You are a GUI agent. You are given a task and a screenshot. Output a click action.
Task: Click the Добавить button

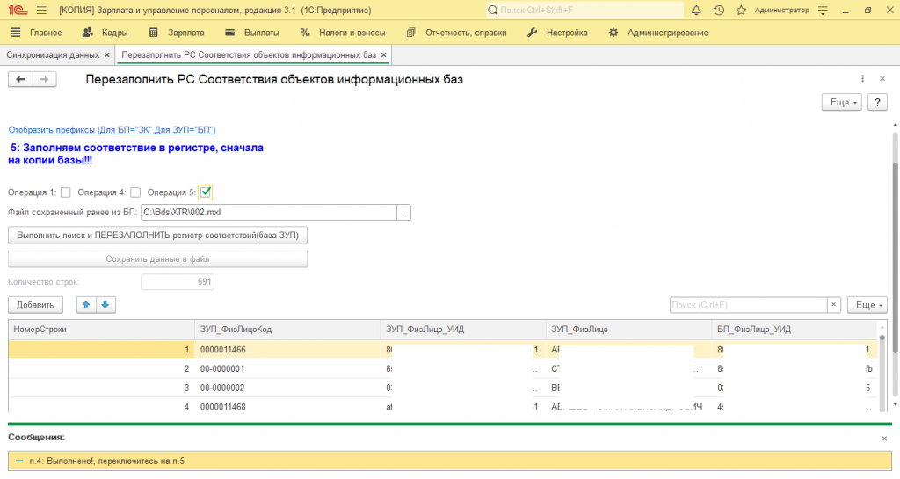[x=35, y=305]
